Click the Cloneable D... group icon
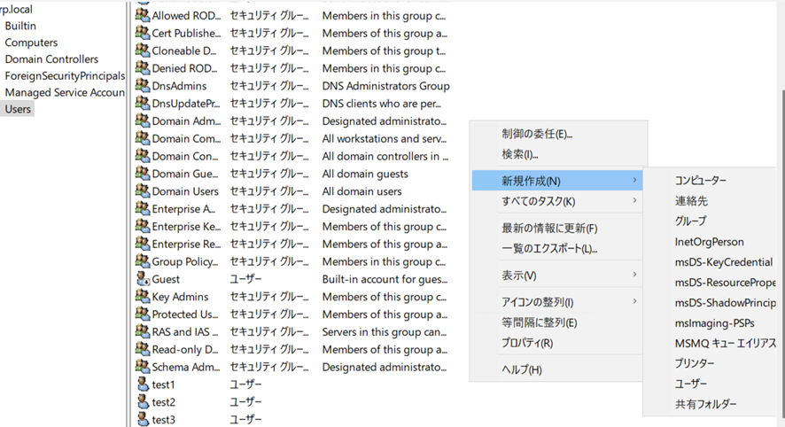The image size is (785, 427). (143, 50)
